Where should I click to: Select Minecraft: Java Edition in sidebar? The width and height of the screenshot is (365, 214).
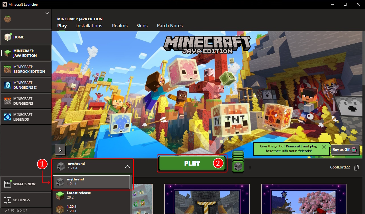(x=26, y=53)
